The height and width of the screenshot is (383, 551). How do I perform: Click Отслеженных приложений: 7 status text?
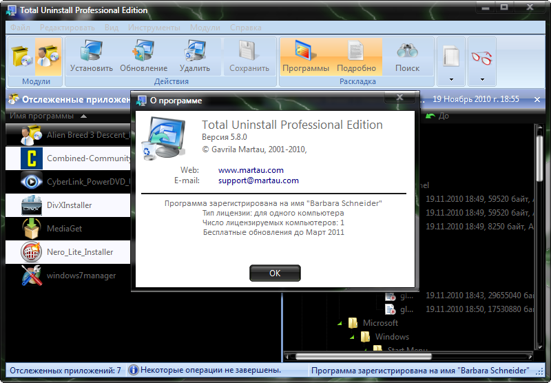click(x=65, y=371)
